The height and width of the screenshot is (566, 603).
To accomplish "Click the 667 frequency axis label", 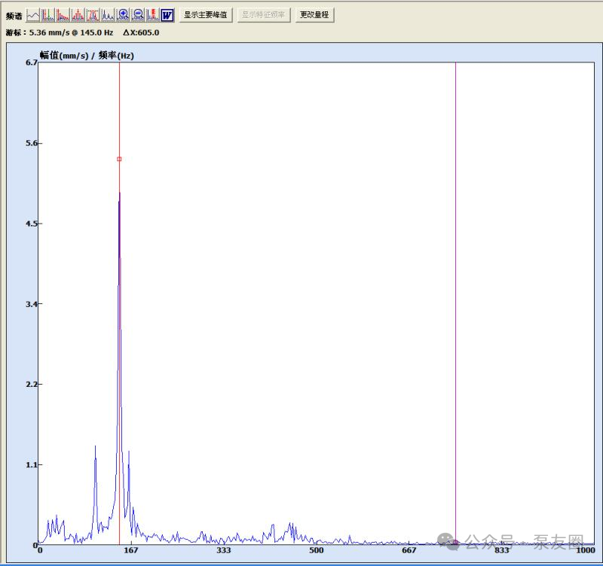I will (x=409, y=550).
